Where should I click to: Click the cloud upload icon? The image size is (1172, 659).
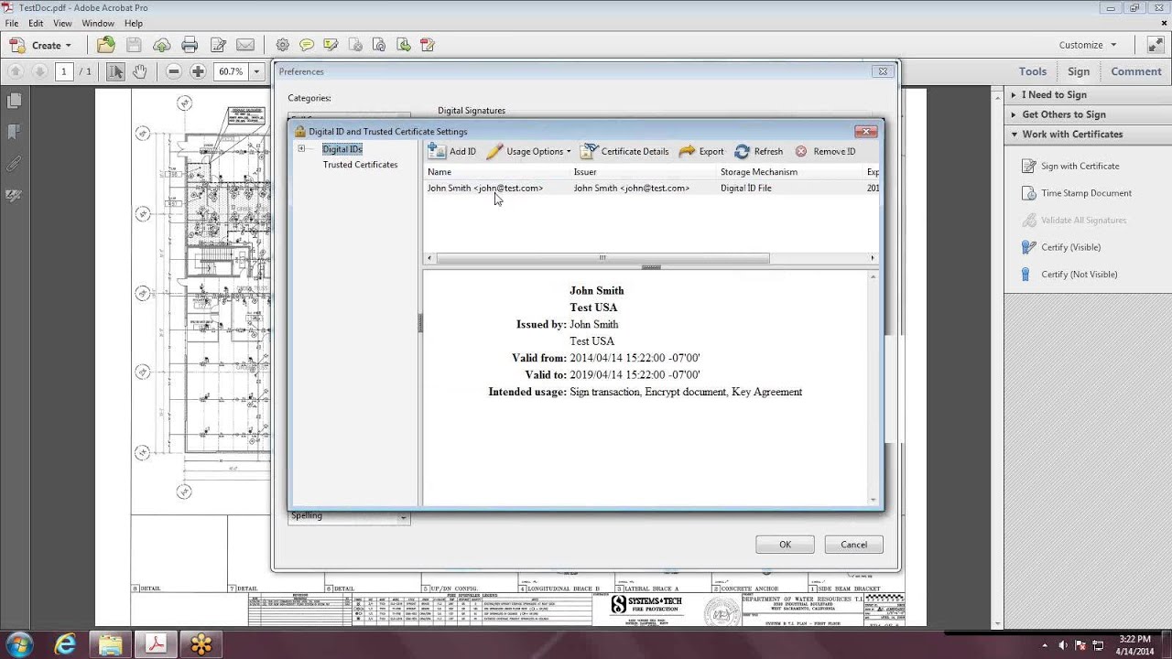click(162, 45)
